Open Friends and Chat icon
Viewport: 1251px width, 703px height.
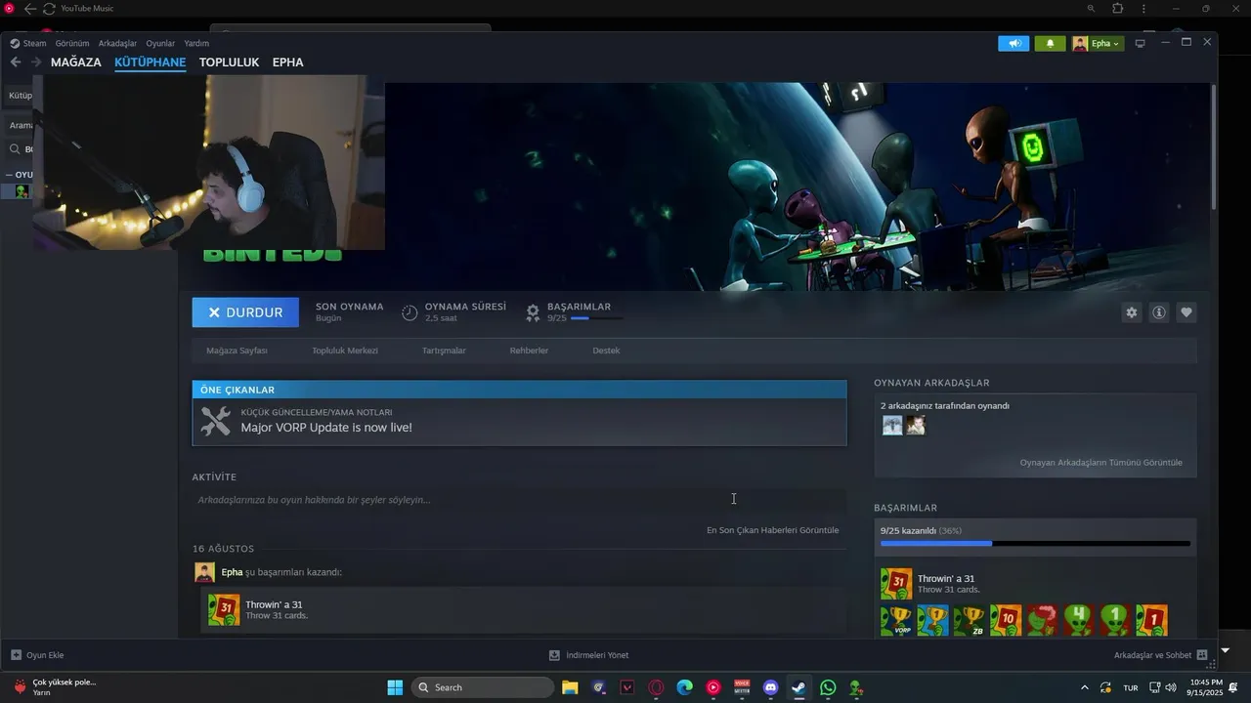pos(1202,655)
